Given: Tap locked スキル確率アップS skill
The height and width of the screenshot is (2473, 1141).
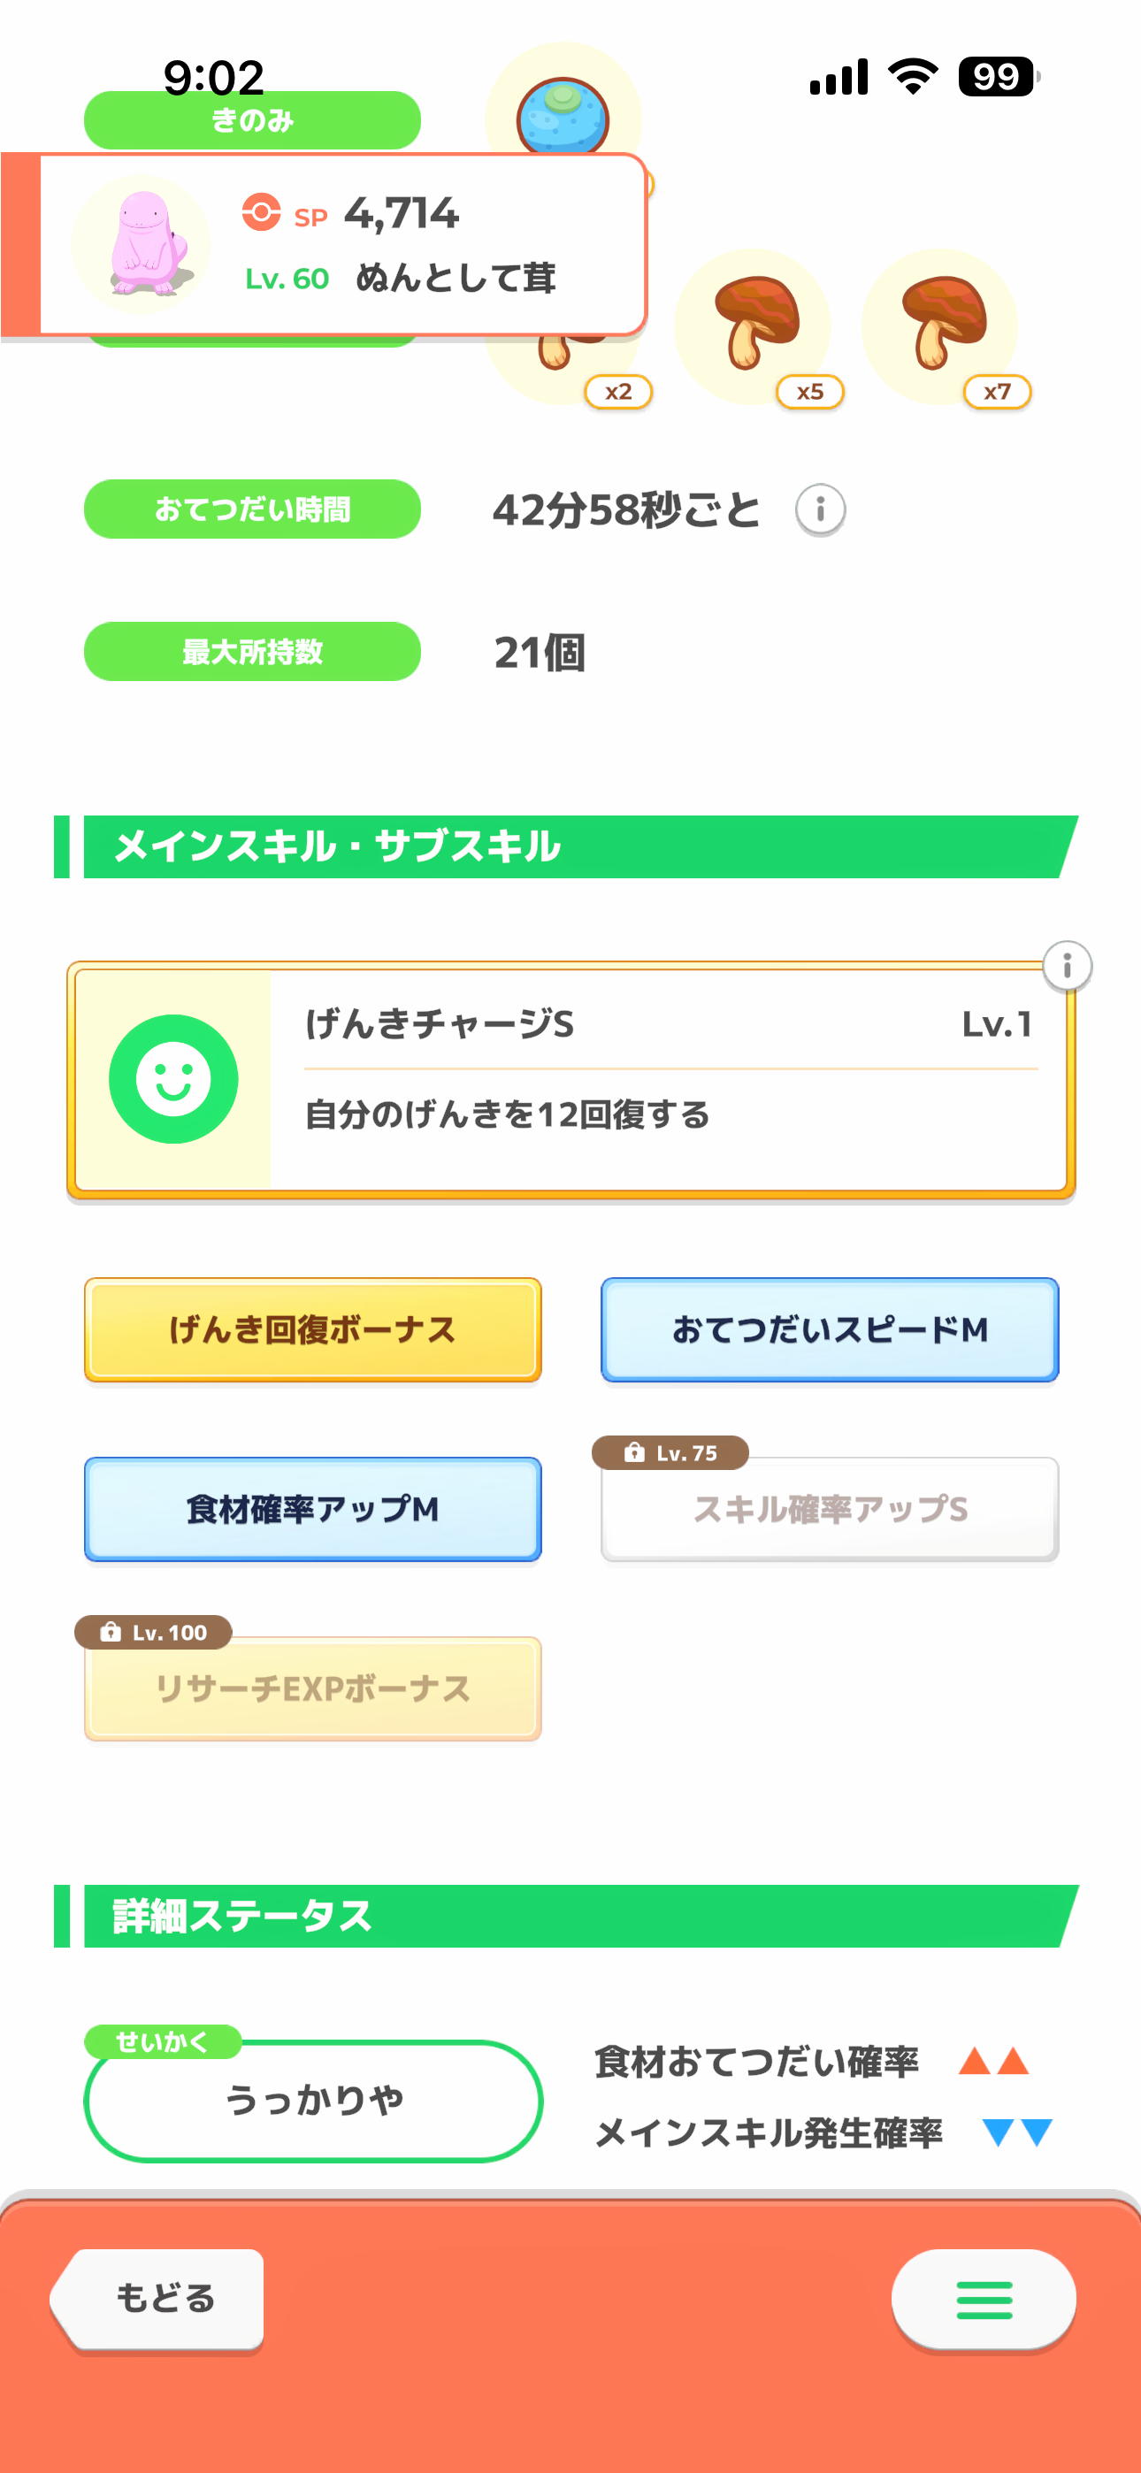Looking at the screenshot, I should 830,1510.
